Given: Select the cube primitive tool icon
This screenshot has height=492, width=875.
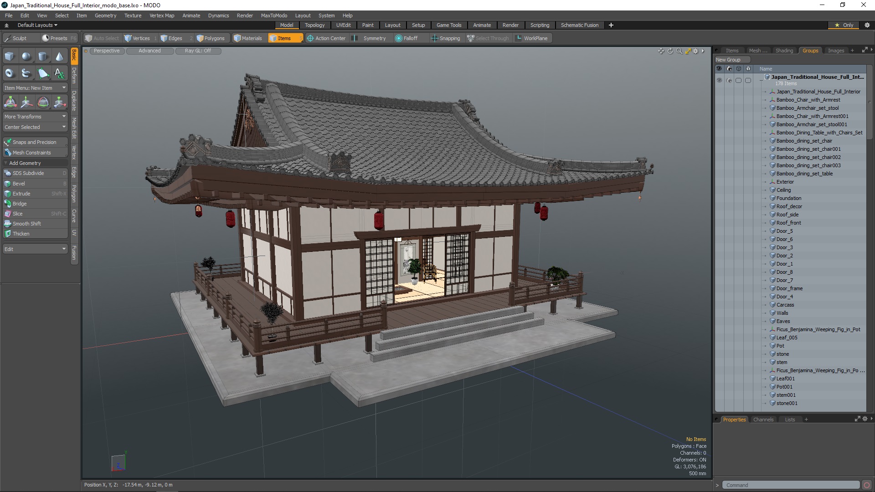Looking at the screenshot, I should [x=10, y=56].
